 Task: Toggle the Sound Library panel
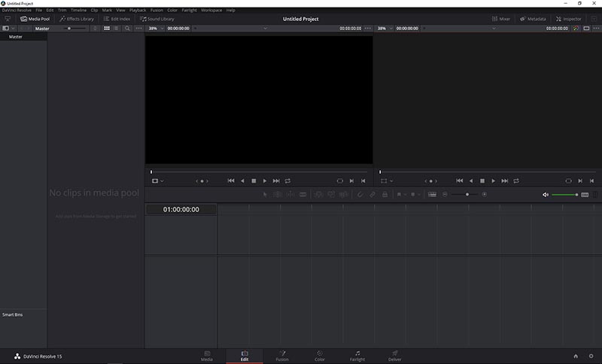157,19
